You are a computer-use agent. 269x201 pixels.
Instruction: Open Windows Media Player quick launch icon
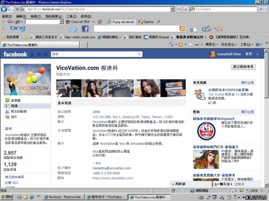(x=19, y=197)
